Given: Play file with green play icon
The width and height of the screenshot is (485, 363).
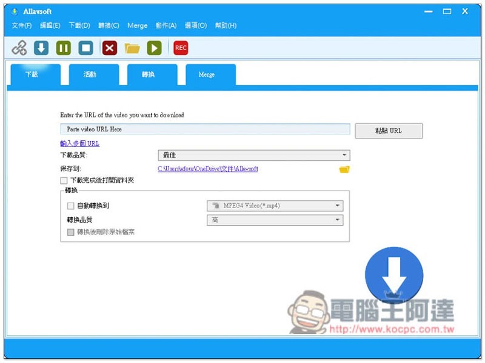Looking at the screenshot, I should pos(154,48).
